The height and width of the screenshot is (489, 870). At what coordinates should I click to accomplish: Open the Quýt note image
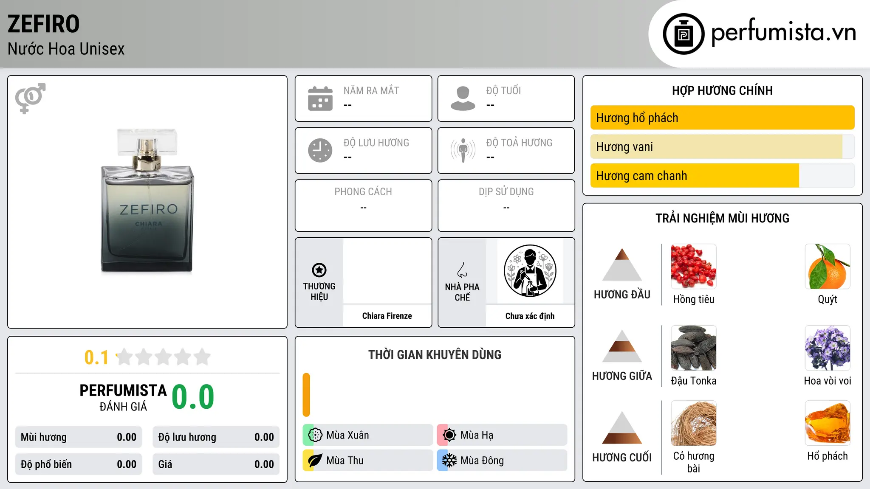828,267
